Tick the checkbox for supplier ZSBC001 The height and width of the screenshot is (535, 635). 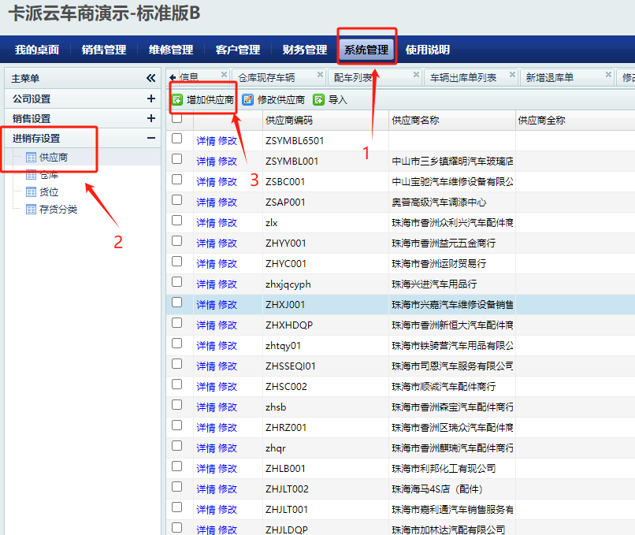tap(176, 180)
